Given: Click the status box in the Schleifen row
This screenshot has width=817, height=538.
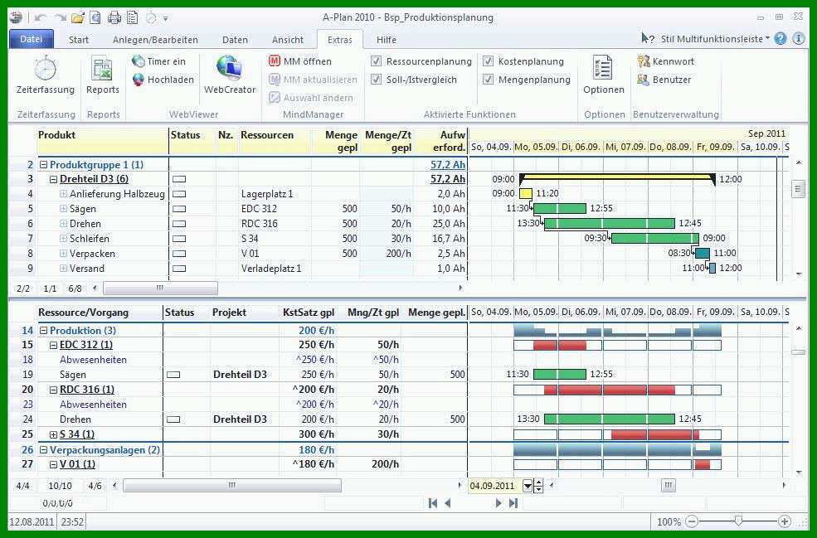Looking at the screenshot, I should pyautogui.click(x=178, y=239).
